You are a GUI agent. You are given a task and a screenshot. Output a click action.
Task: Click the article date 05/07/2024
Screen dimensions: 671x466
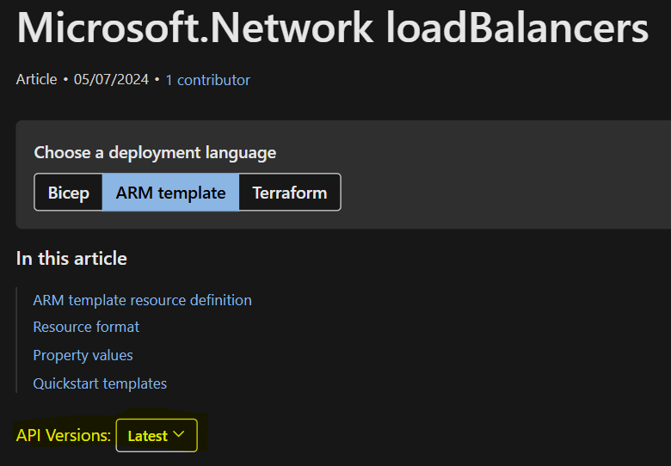point(111,79)
